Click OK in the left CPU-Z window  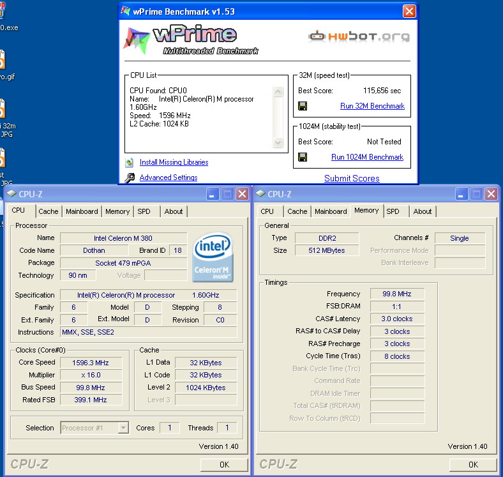click(x=224, y=464)
